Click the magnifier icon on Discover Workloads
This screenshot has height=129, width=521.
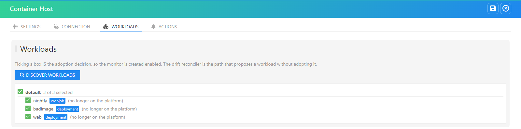point(22,75)
